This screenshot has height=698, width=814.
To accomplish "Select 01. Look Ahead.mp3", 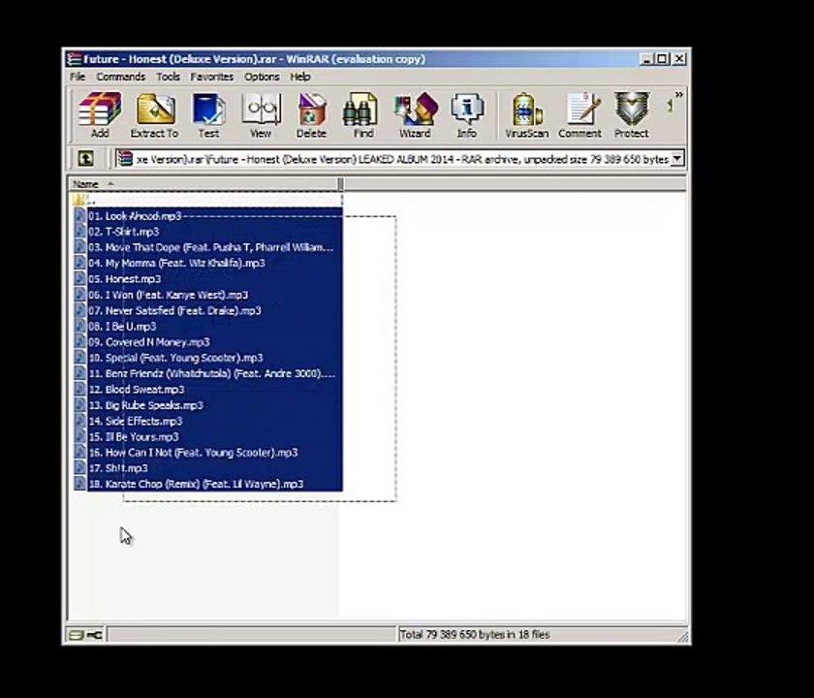I will 207,215.
